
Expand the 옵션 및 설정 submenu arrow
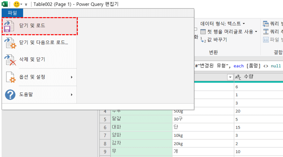(x=72, y=77)
